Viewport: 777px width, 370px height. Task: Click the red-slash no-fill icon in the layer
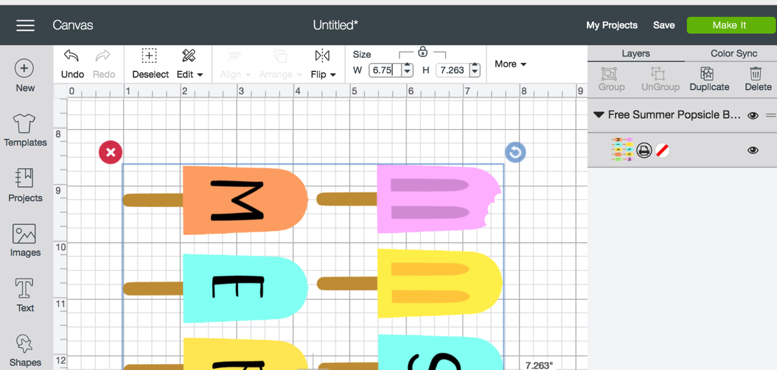[662, 150]
